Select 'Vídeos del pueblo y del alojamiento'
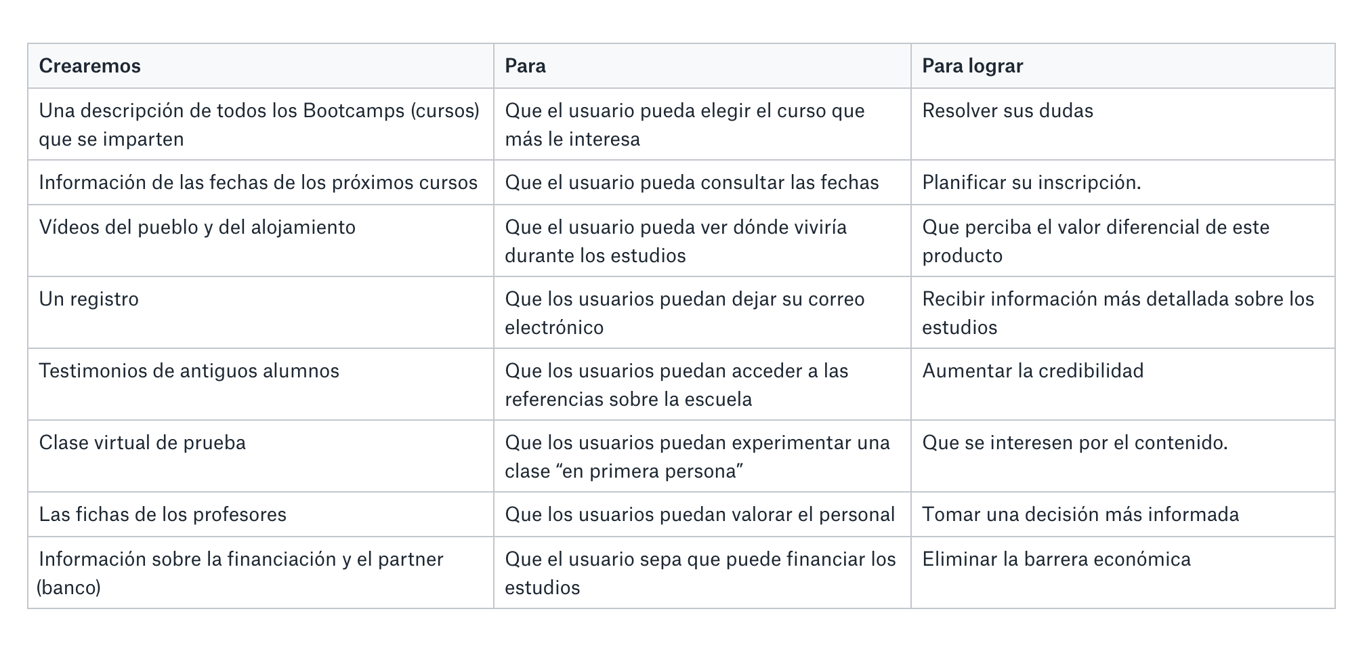Screen dimensions: 1367x645 click(261, 241)
